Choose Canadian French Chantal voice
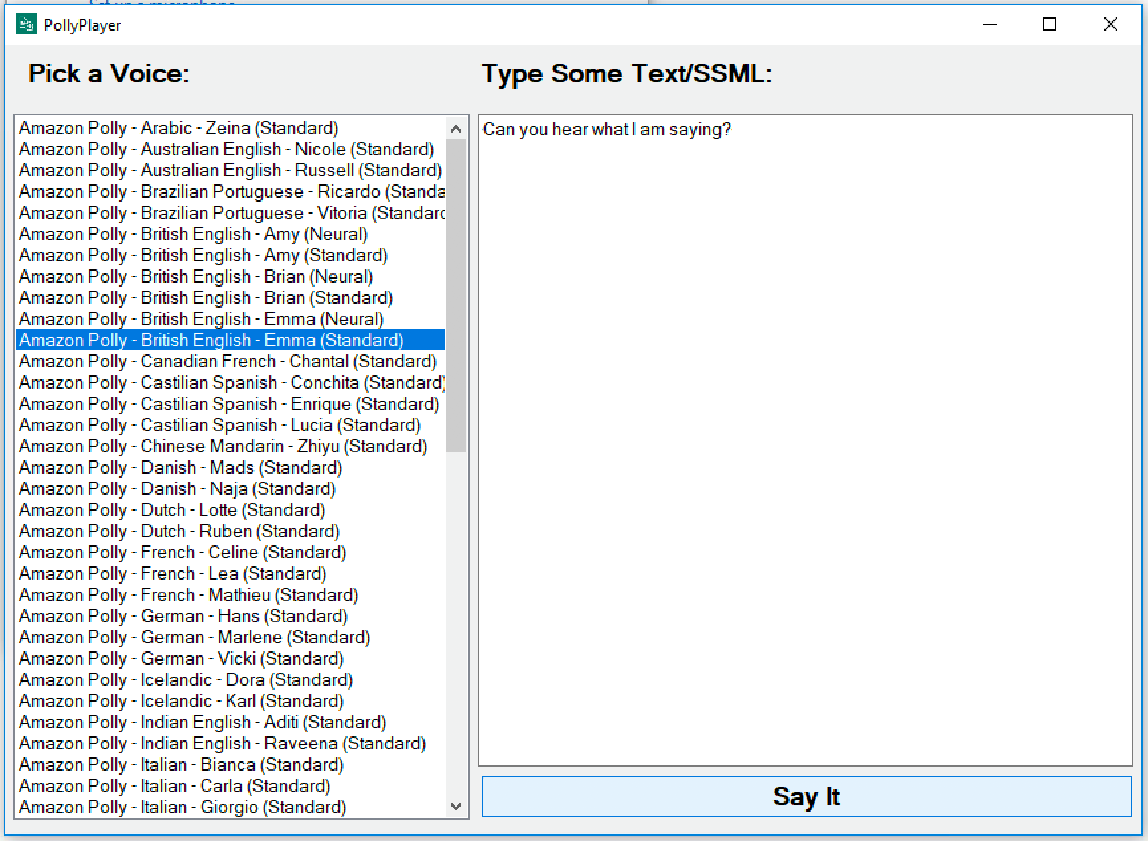The height and width of the screenshot is (841, 1148). (x=228, y=361)
